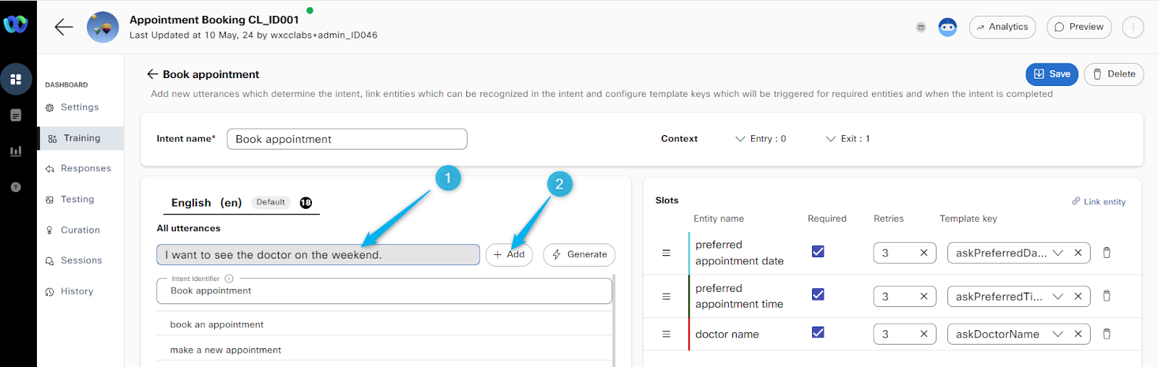Toggle Required checkbox for preferred appointment time
Screen dimensions: 1158x367
coord(818,294)
